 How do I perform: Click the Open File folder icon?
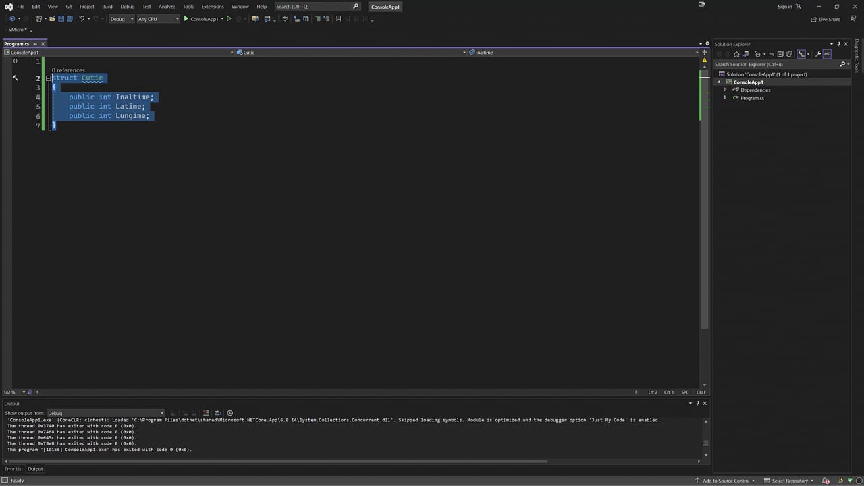[x=52, y=19]
